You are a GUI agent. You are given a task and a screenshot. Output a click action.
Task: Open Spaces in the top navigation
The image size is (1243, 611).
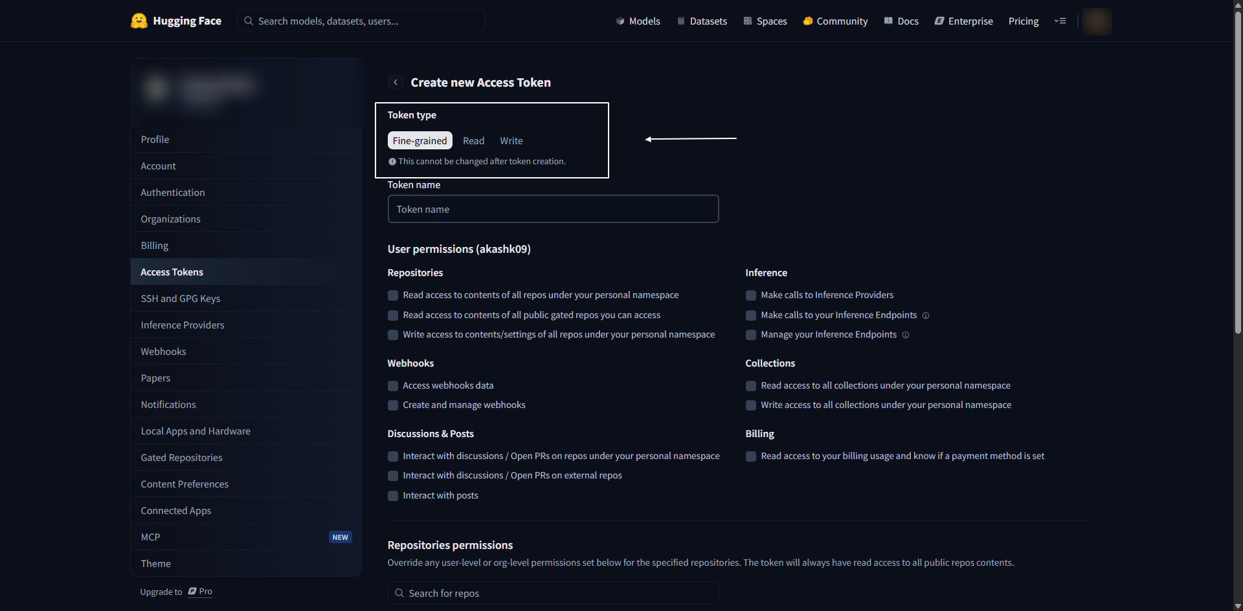tap(765, 21)
